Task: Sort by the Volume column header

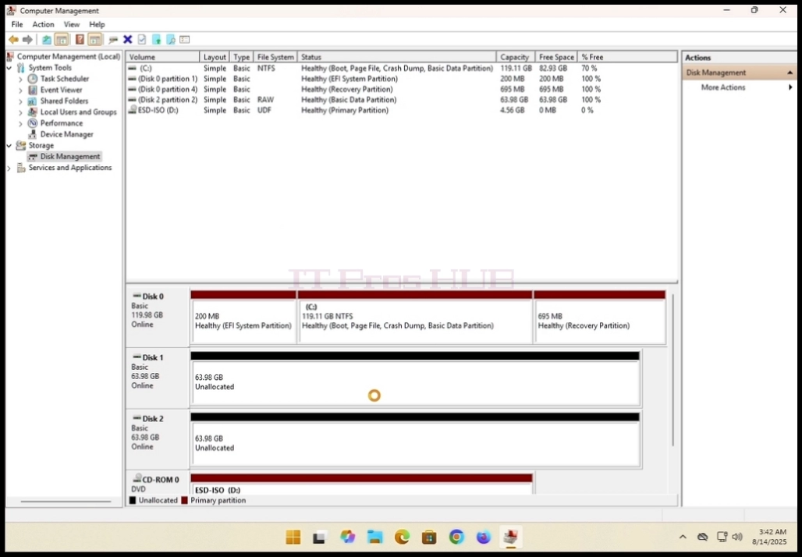Action: coord(162,57)
